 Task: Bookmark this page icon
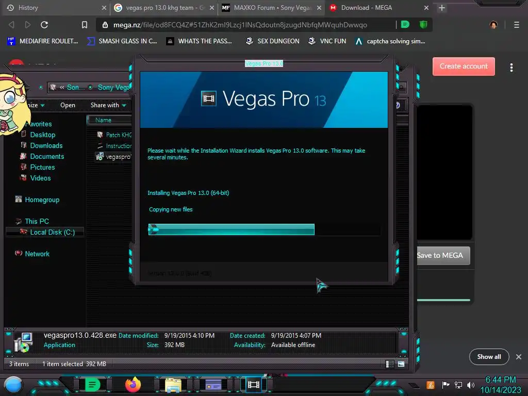(x=84, y=25)
